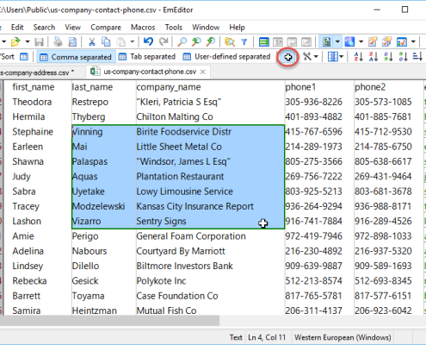Redo the last undone action
The width and height of the screenshot is (426, 345).
(x=164, y=42)
